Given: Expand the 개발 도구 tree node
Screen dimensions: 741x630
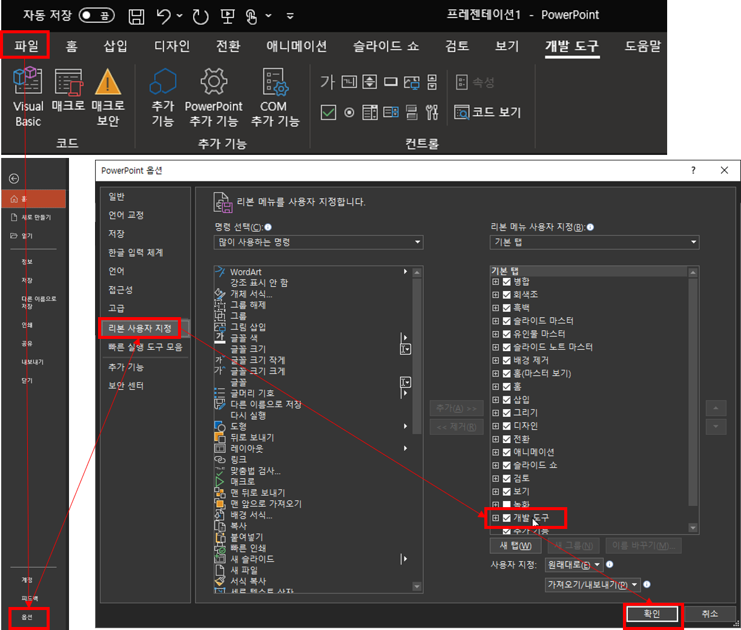Looking at the screenshot, I should (x=496, y=518).
